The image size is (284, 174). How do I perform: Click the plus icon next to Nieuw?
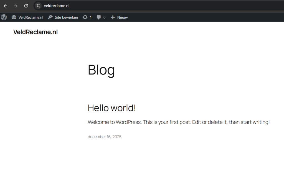click(112, 17)
